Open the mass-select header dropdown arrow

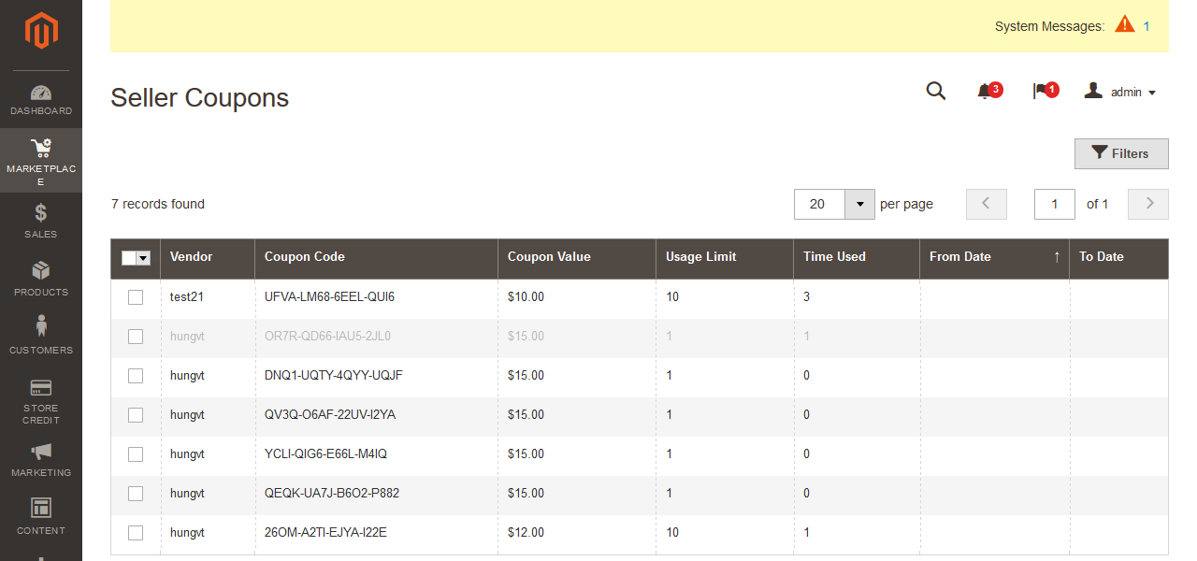click(145, 258)
